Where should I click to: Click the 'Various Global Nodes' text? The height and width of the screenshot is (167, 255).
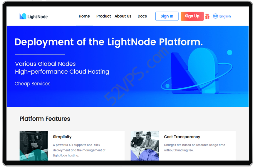tap(45, 64)
